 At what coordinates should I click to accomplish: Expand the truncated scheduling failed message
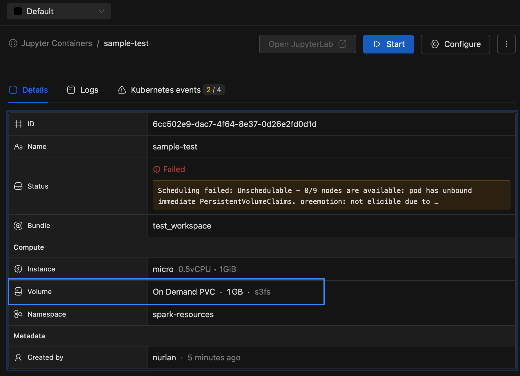tap(331, 195)
